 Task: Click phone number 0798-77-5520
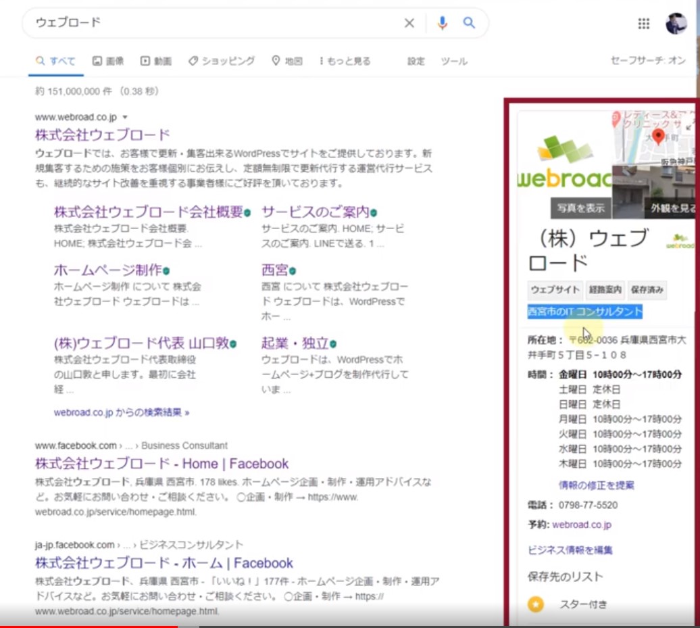588,505
